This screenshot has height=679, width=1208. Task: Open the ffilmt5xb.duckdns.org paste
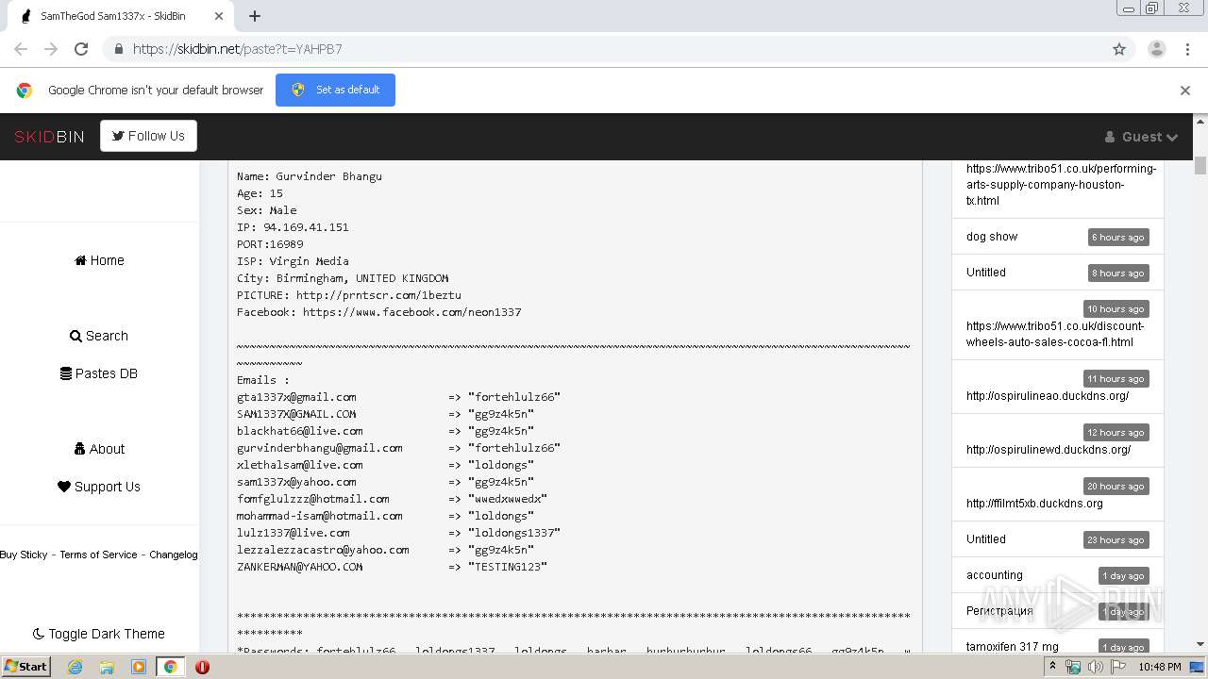click(x=1034, y=504)
